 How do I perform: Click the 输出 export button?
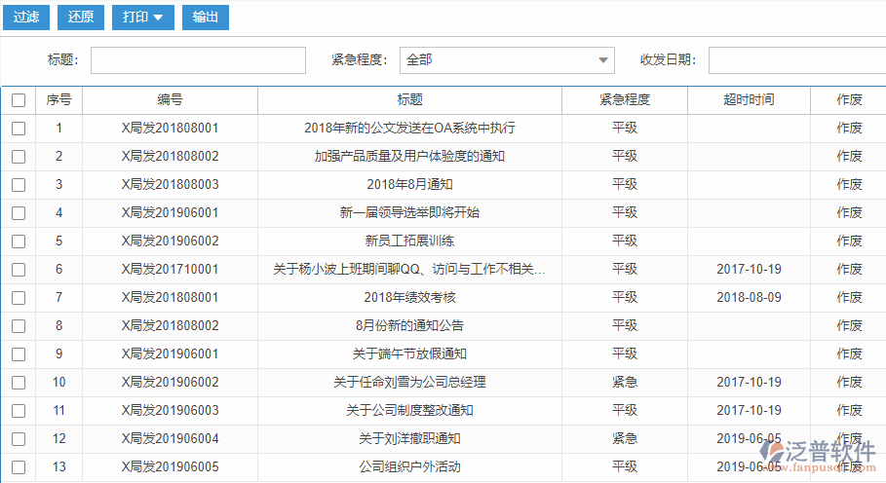pos(206,17)
